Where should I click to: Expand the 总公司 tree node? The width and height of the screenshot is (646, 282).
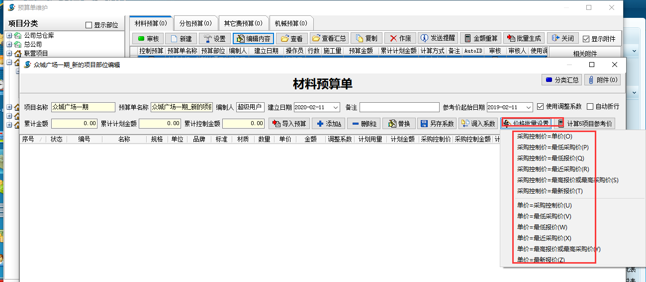click(9, 44)
